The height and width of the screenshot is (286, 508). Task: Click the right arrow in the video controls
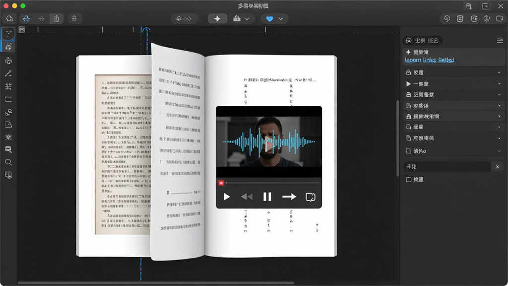(289, 197)
